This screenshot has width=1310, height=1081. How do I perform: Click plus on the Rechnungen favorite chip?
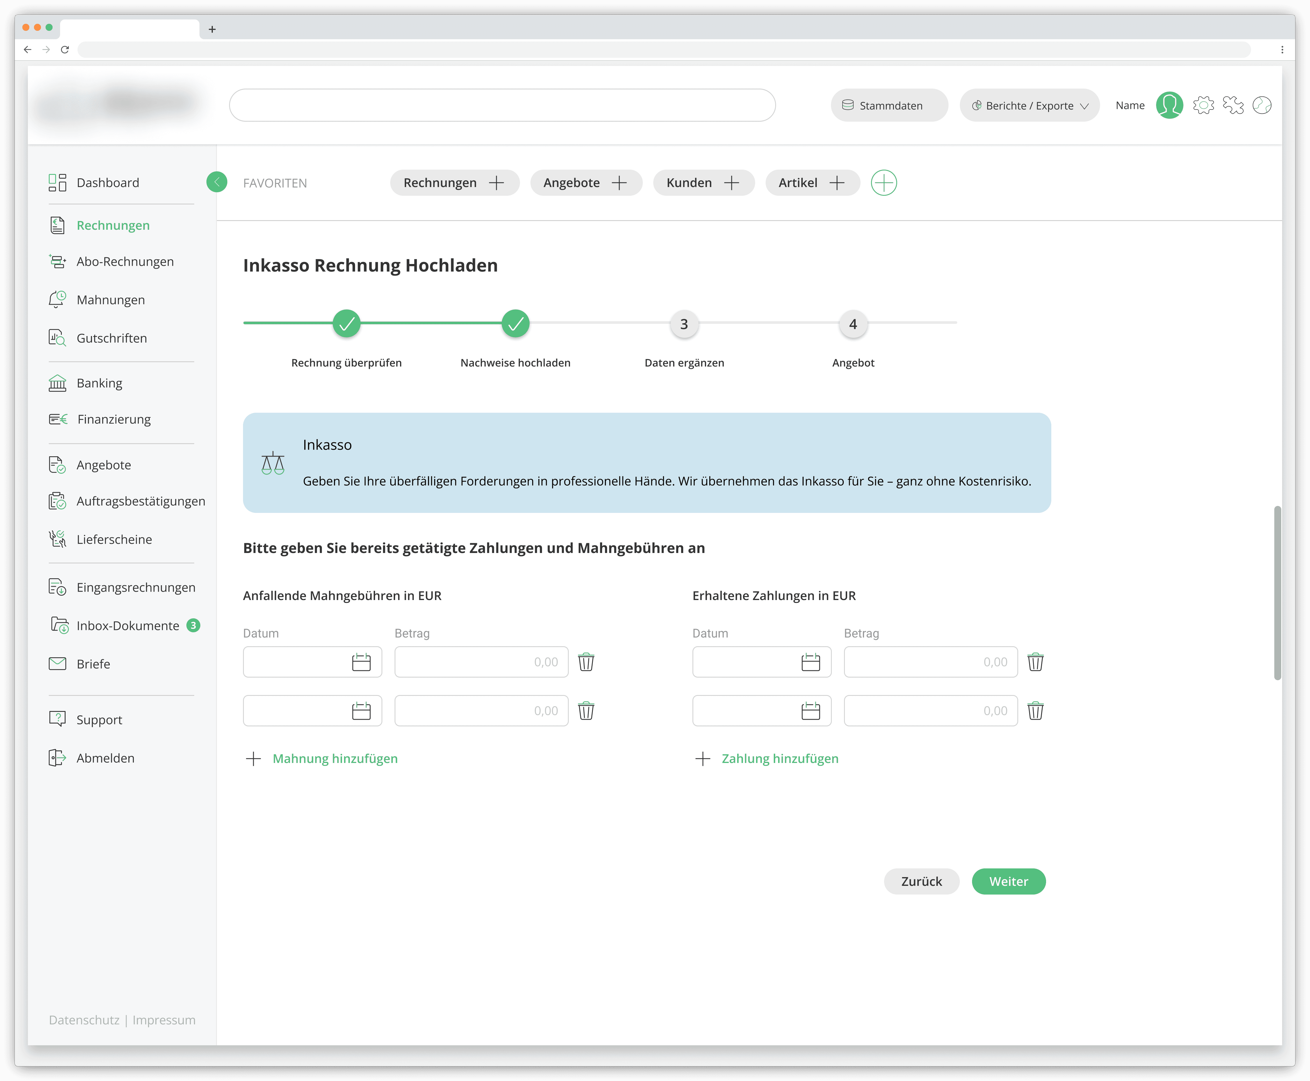[496, 182]
